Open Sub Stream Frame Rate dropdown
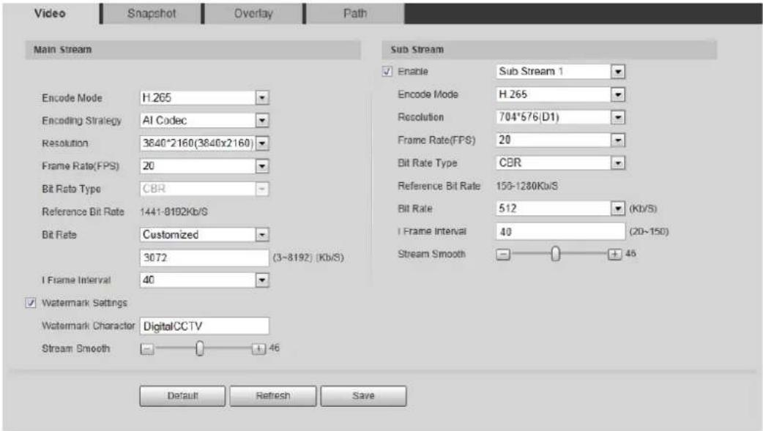The height and width of the screenshot is (431, 763). [561, 140]
